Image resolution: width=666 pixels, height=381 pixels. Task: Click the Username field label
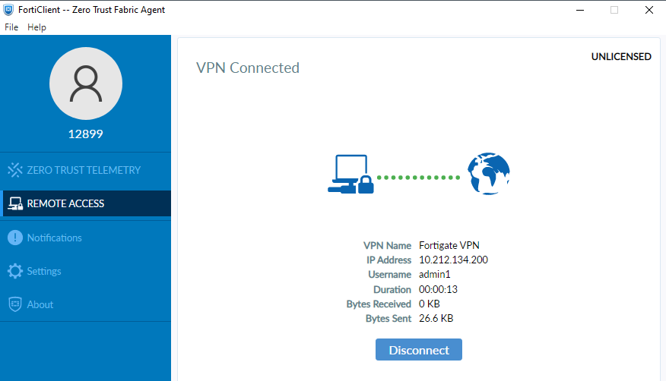pyautogui.click(x=389, y=274)
